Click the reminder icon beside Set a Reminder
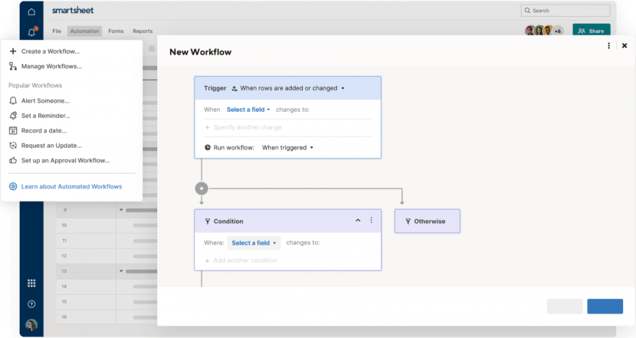 point(13,116)
